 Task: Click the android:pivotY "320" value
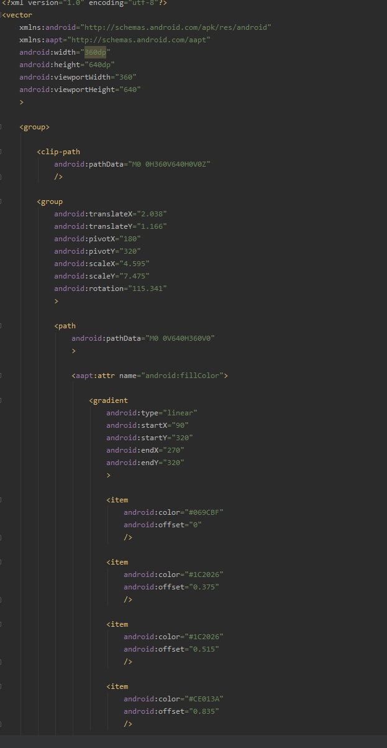tap(129, 251)
